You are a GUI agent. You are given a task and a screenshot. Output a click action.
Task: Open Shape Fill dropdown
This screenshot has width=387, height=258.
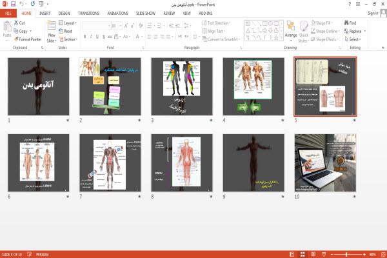(x=322, y=23)
